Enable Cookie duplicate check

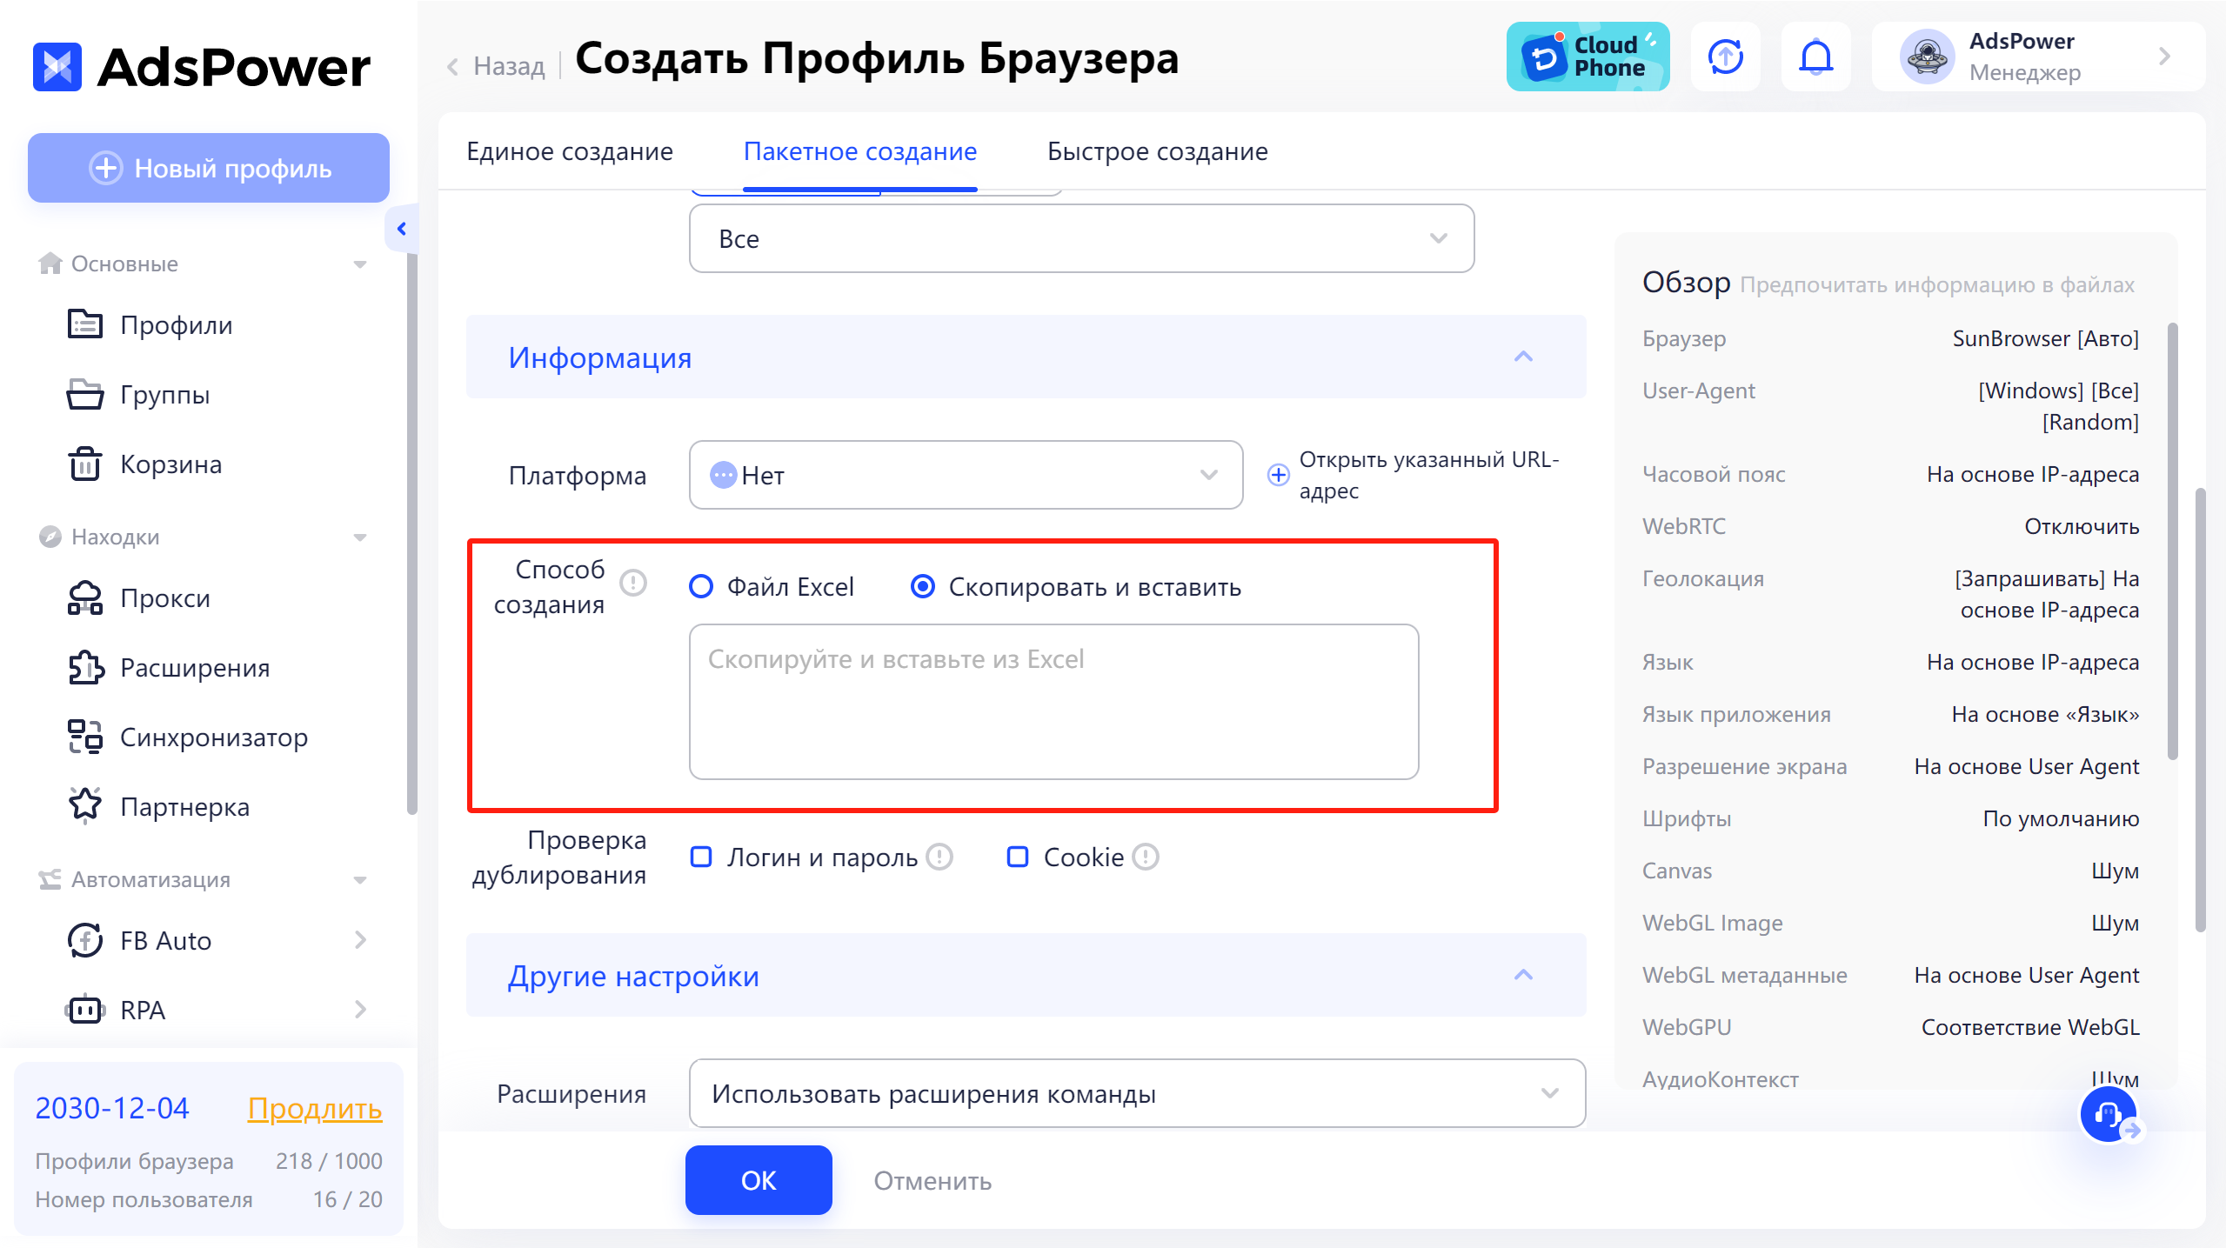(x=1017, y=857)
